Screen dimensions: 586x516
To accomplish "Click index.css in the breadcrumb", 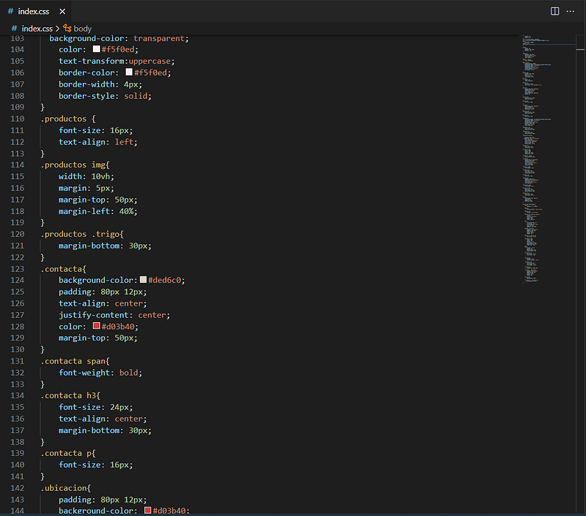I will pyautogui.click(x=37, y=29).
